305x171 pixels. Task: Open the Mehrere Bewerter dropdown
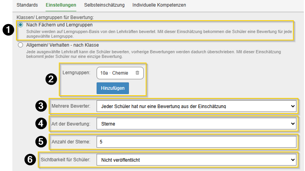click(x=196, y=106)
